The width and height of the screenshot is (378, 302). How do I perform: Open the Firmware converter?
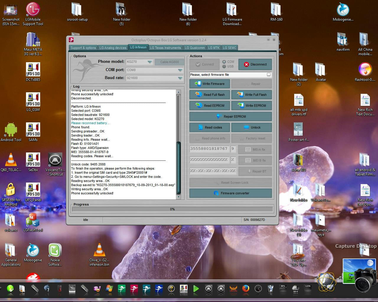click(231, 193)
